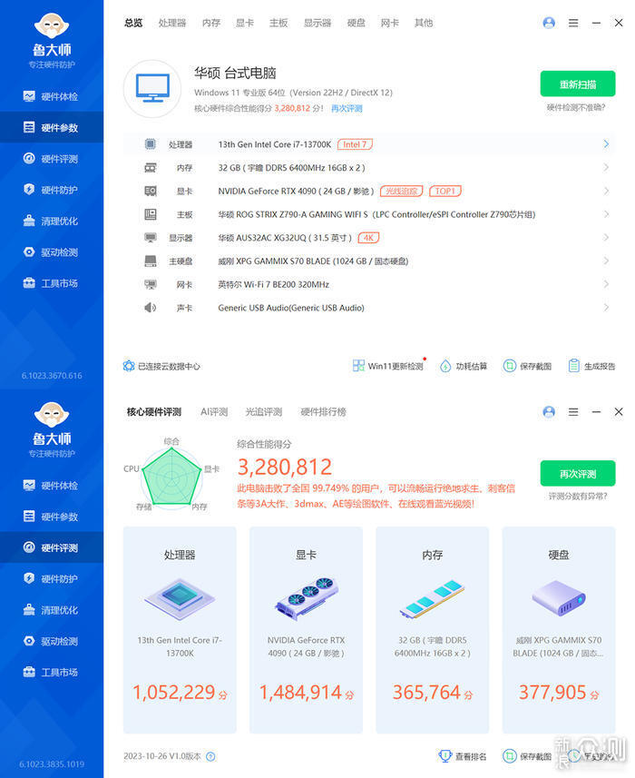Click the Intel 7 badge
Screen dimensions: 635x778
355,144
